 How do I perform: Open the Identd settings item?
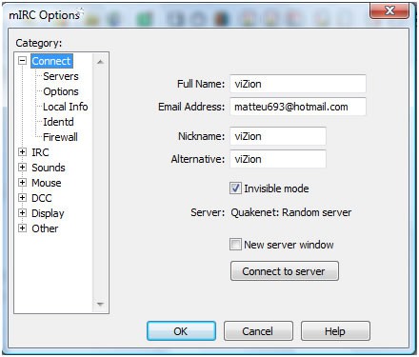point(58,122)
